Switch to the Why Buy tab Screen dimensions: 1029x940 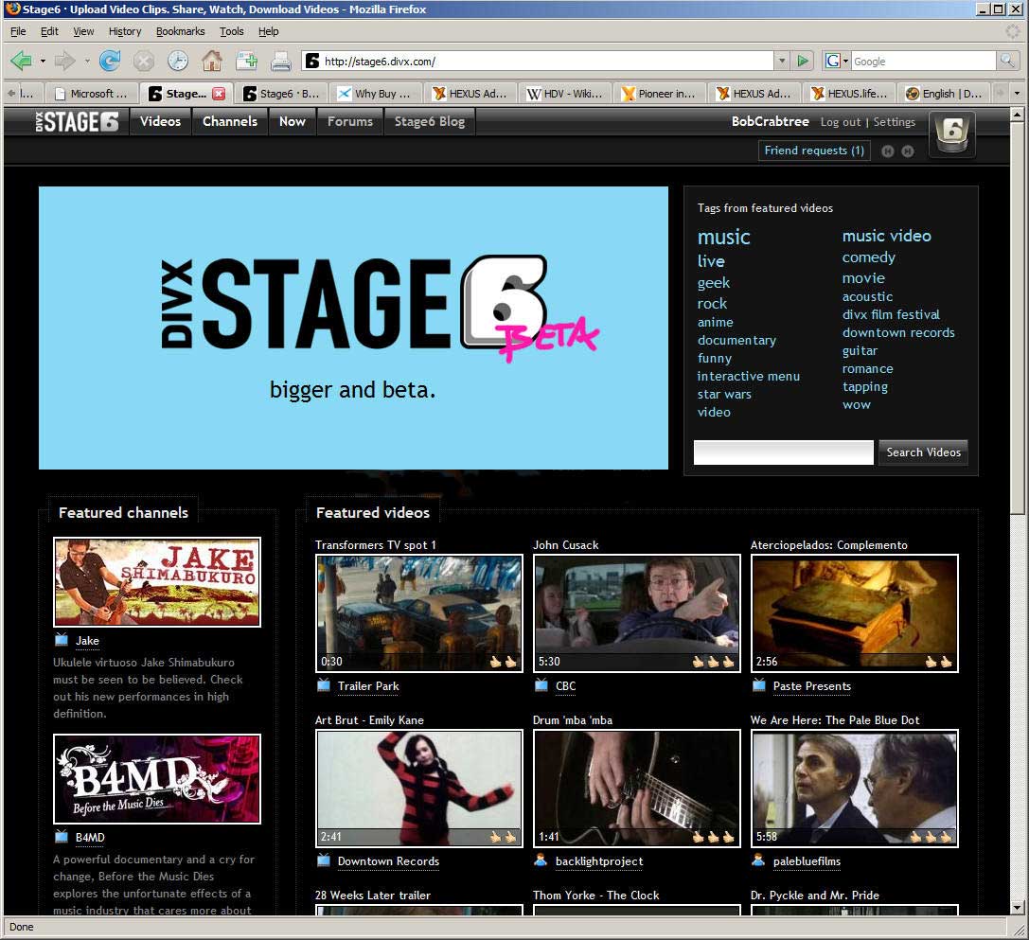click(x=376, y=93)
